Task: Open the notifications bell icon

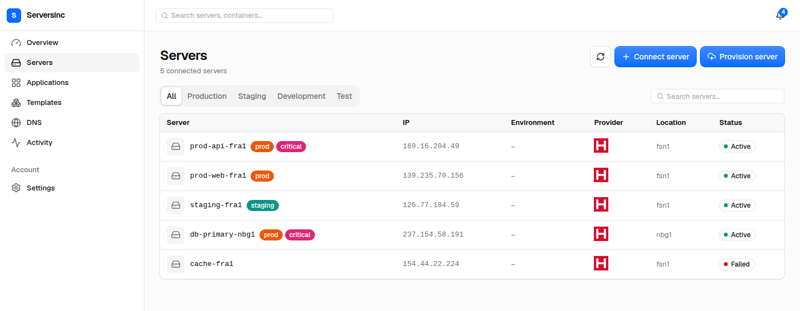Action: (780, 16)
